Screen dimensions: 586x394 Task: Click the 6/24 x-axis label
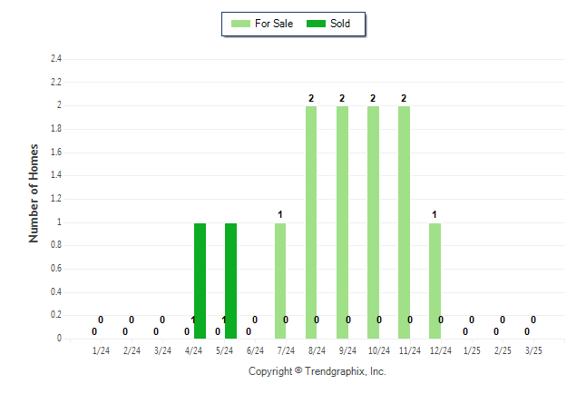255,350
